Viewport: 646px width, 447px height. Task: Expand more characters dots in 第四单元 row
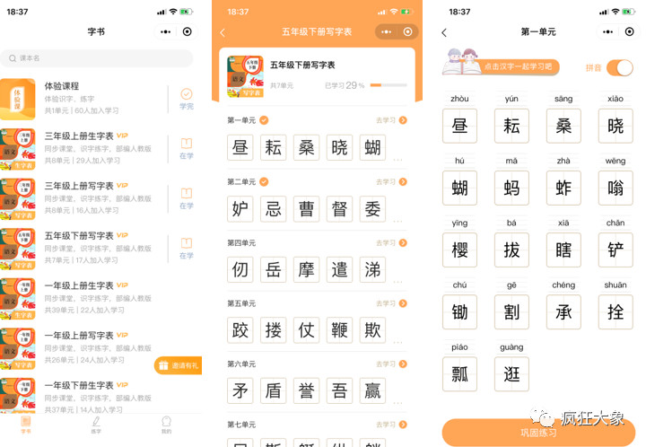pos(397,282)
